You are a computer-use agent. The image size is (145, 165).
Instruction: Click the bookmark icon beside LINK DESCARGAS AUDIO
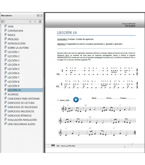click(5, 124)
